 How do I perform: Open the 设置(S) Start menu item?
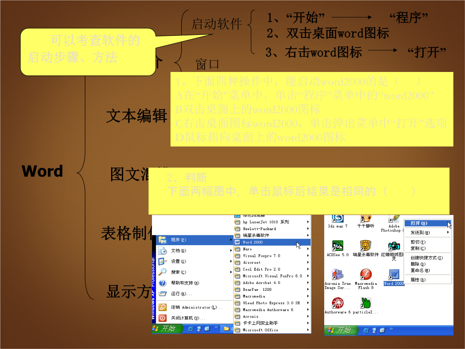195,262
